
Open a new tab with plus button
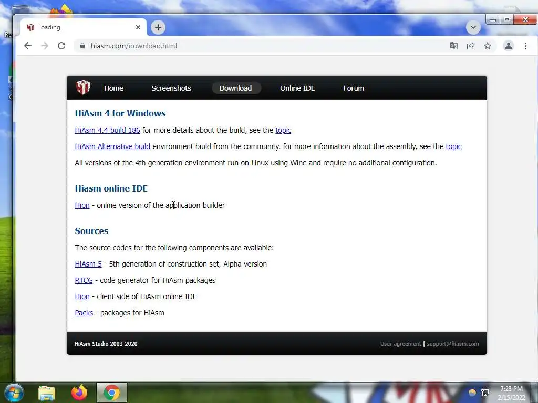coord(158,27)
